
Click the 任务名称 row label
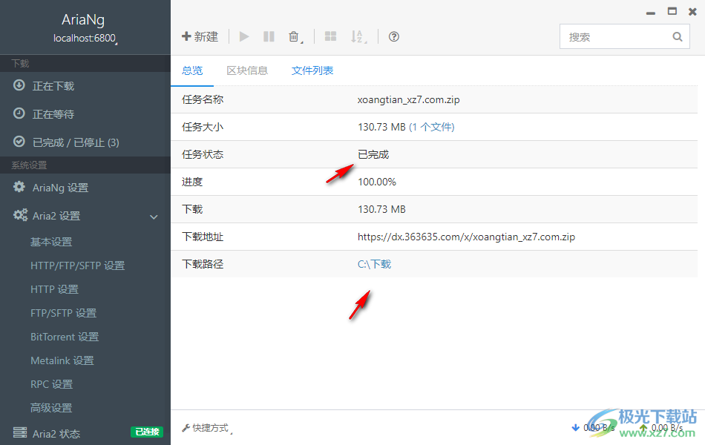[203, 100]
